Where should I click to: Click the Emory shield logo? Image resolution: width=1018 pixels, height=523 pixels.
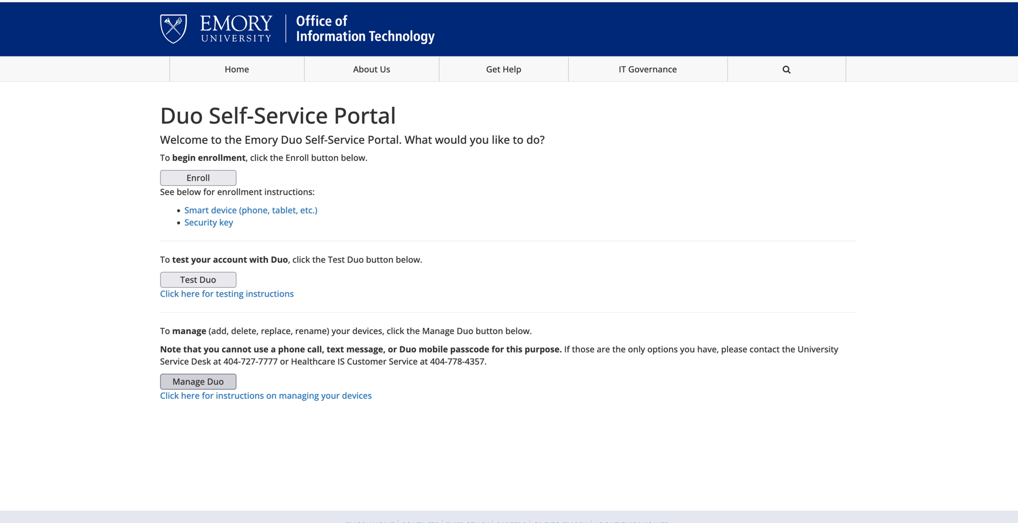(173, 29)
